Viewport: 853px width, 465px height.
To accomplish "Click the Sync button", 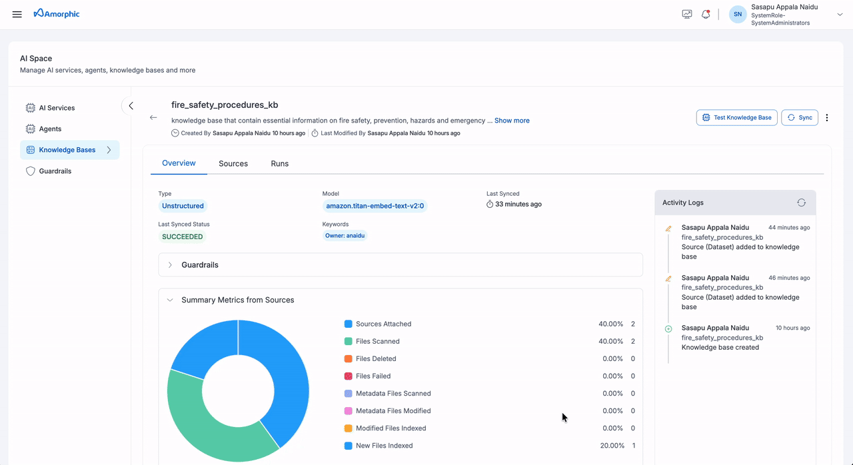I will 799,117.
